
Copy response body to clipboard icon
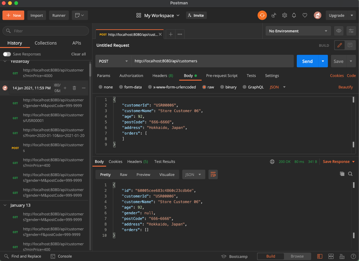coord(342,174)
